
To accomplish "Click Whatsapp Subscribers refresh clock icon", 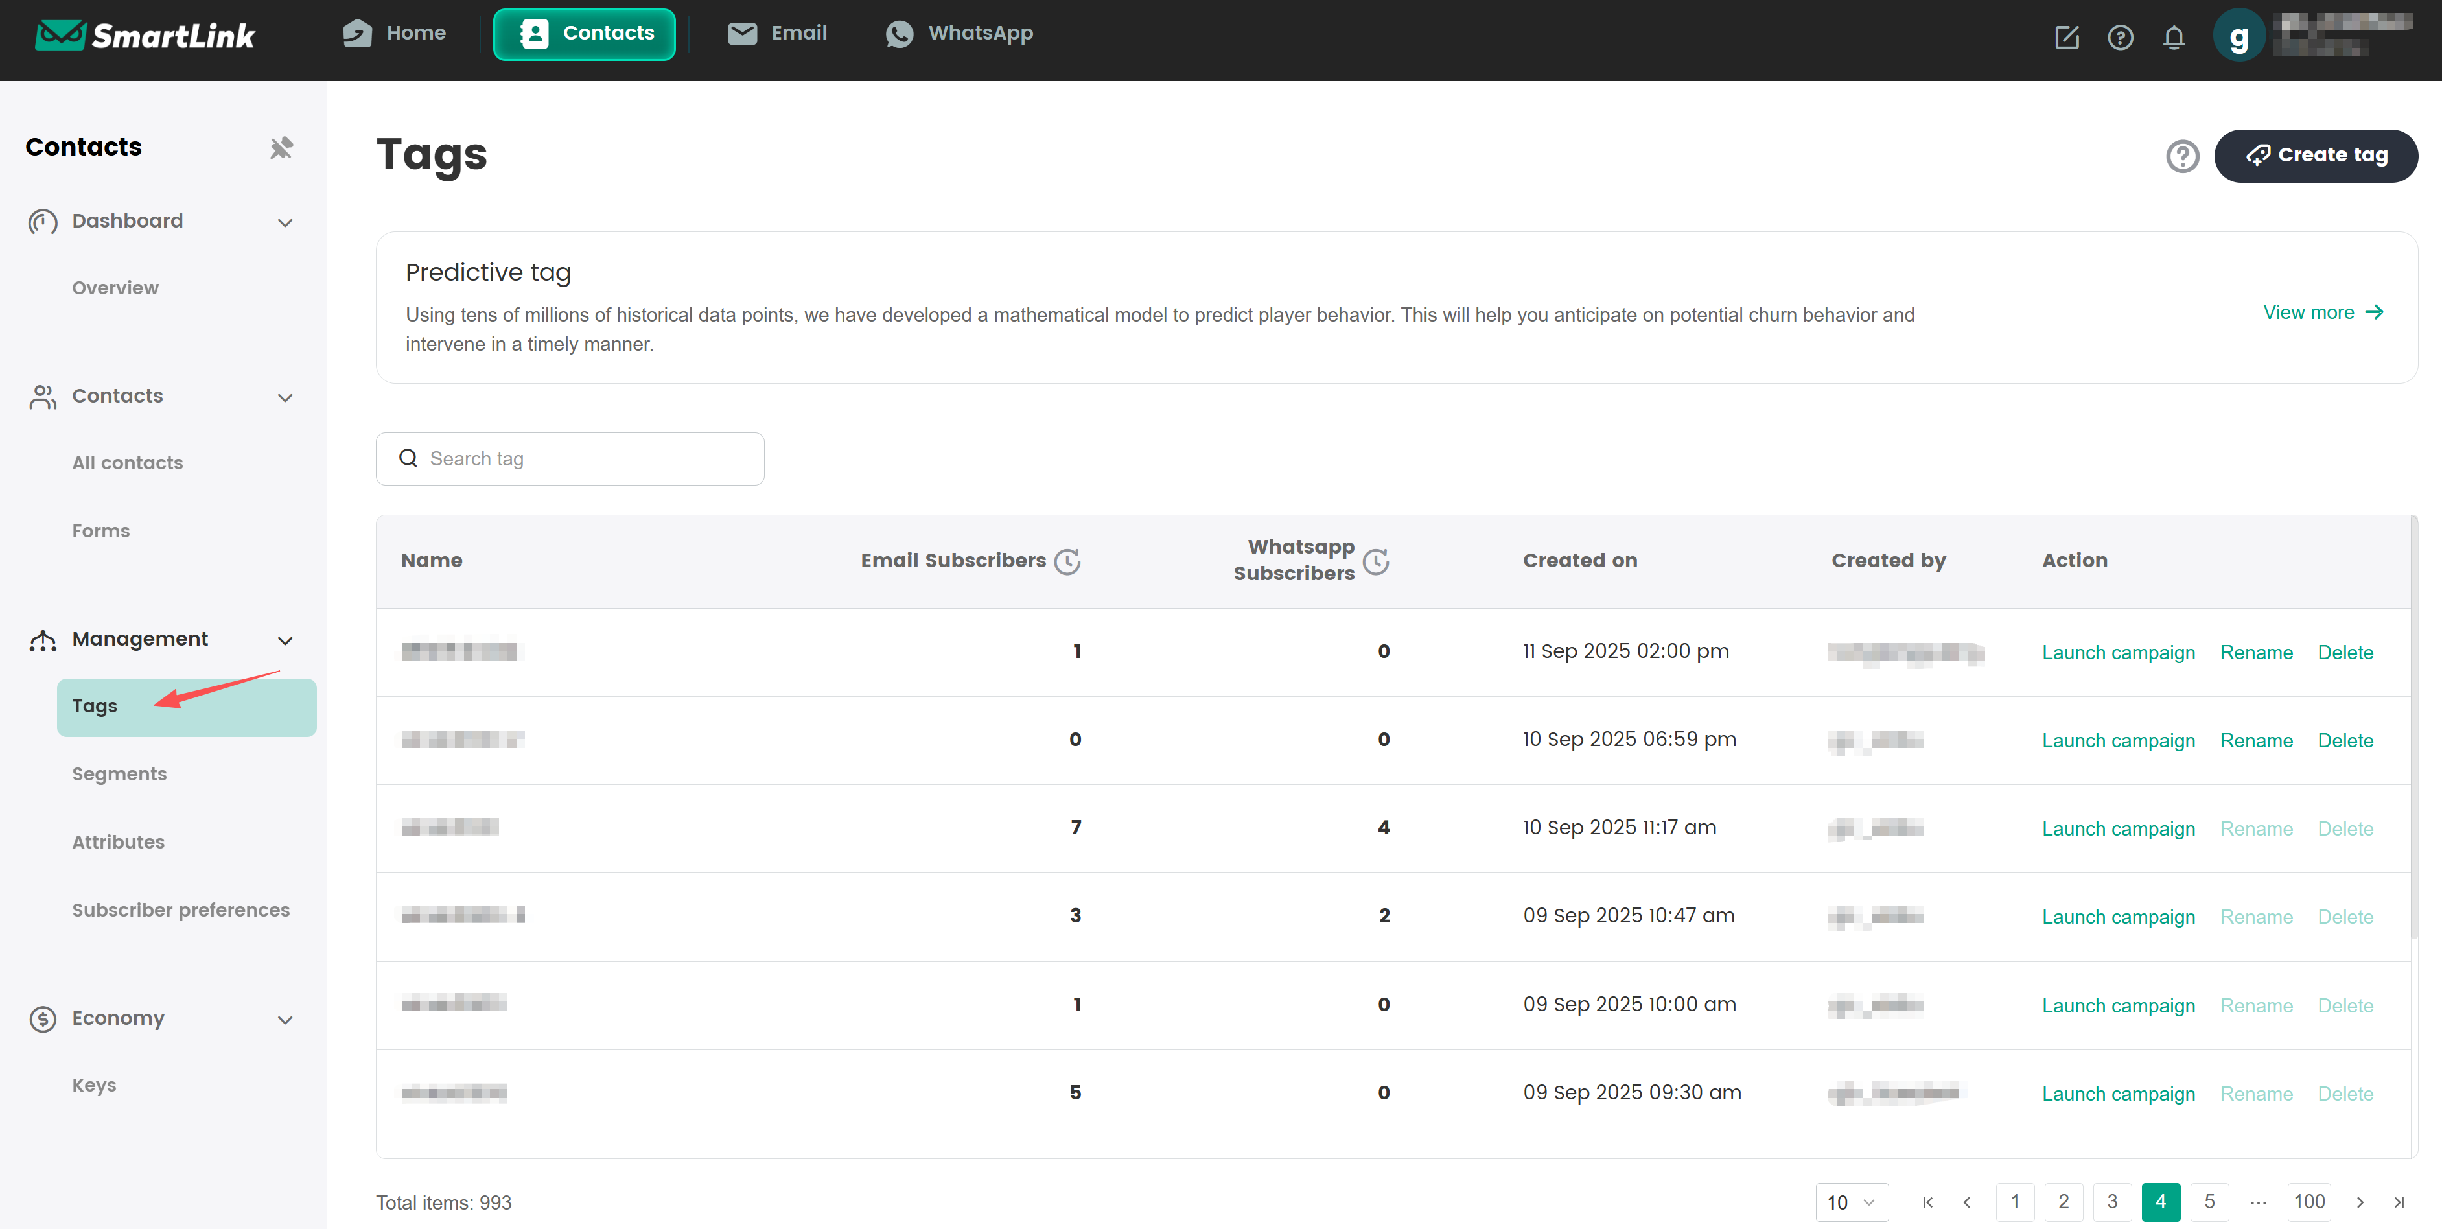I will coord(1375,561).
